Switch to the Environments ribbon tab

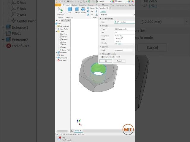(121, 5)
